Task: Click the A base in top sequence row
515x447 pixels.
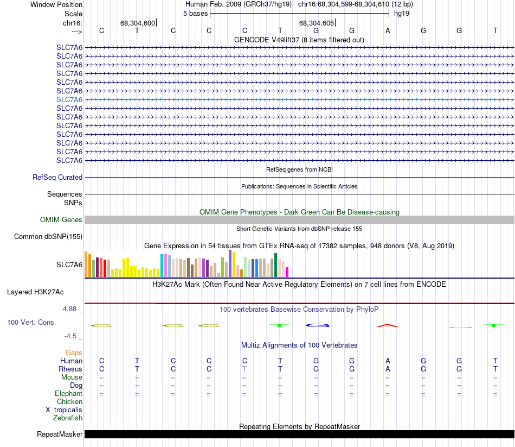Action: pyautogui.click(x=388, y=30)
